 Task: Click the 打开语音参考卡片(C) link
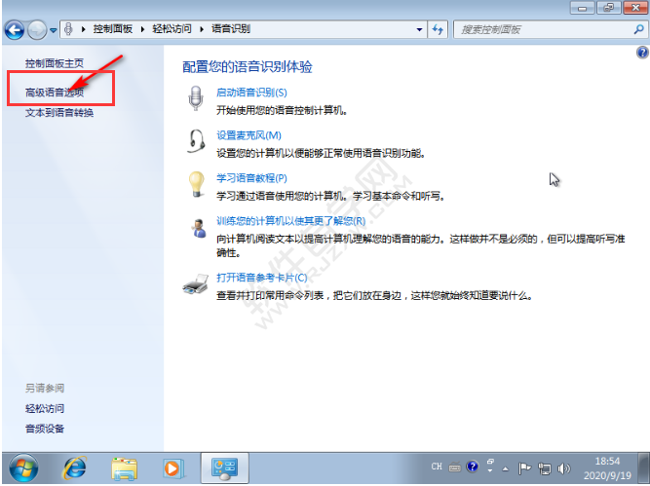point(262,278)
